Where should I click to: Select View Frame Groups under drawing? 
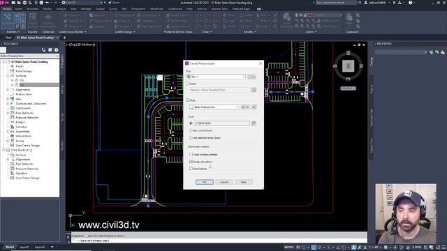point(27,146)
